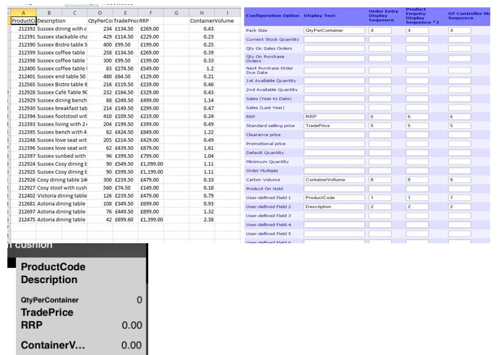Select cell with product code 212392
This screenshot has height=355, width=497.
[x=24, y=29]
